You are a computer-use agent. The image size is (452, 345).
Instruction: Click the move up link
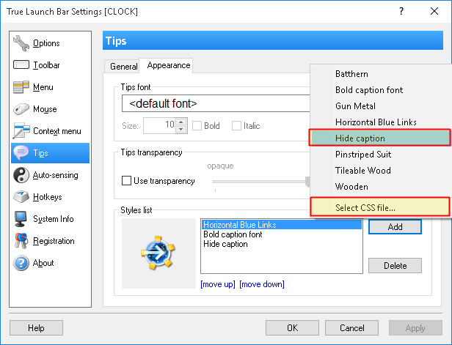[217, 284]
